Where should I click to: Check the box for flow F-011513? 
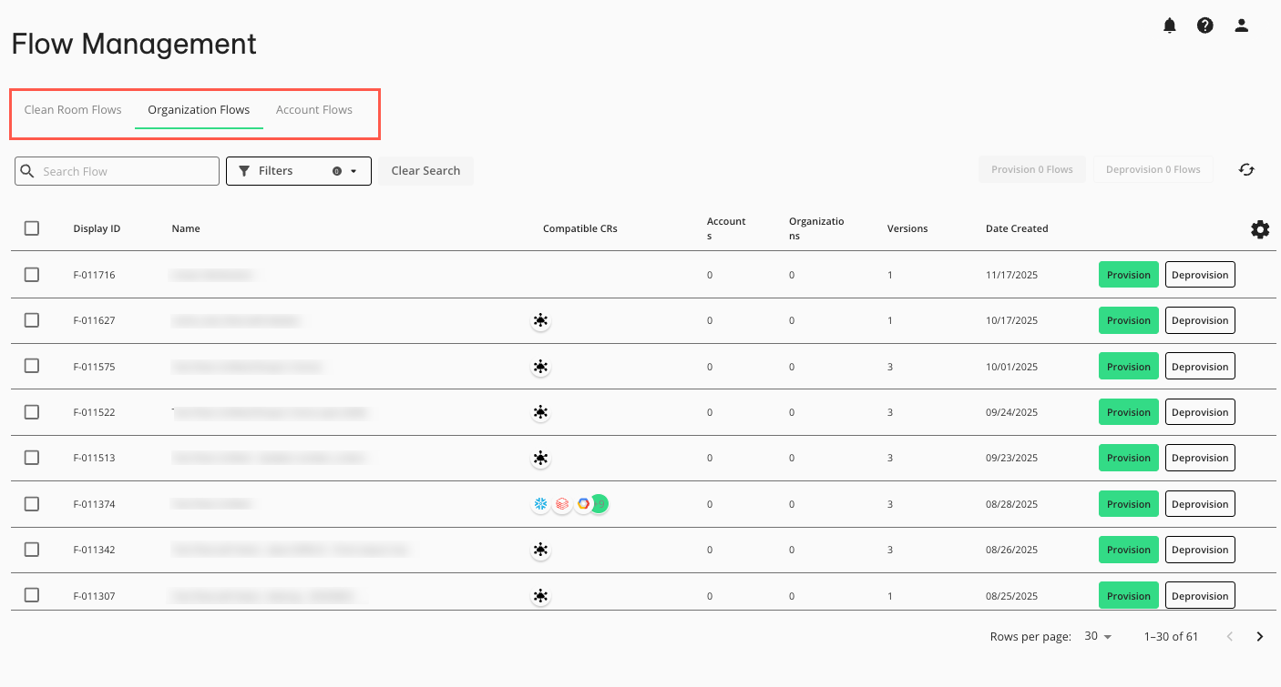pyautogui.click(x=32, y=458)
